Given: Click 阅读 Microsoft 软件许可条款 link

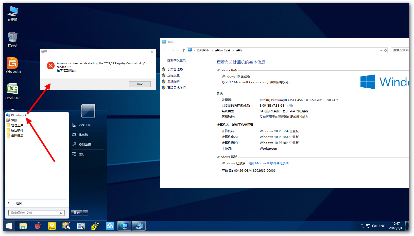Looking at the screenshot, I should 268,163.
